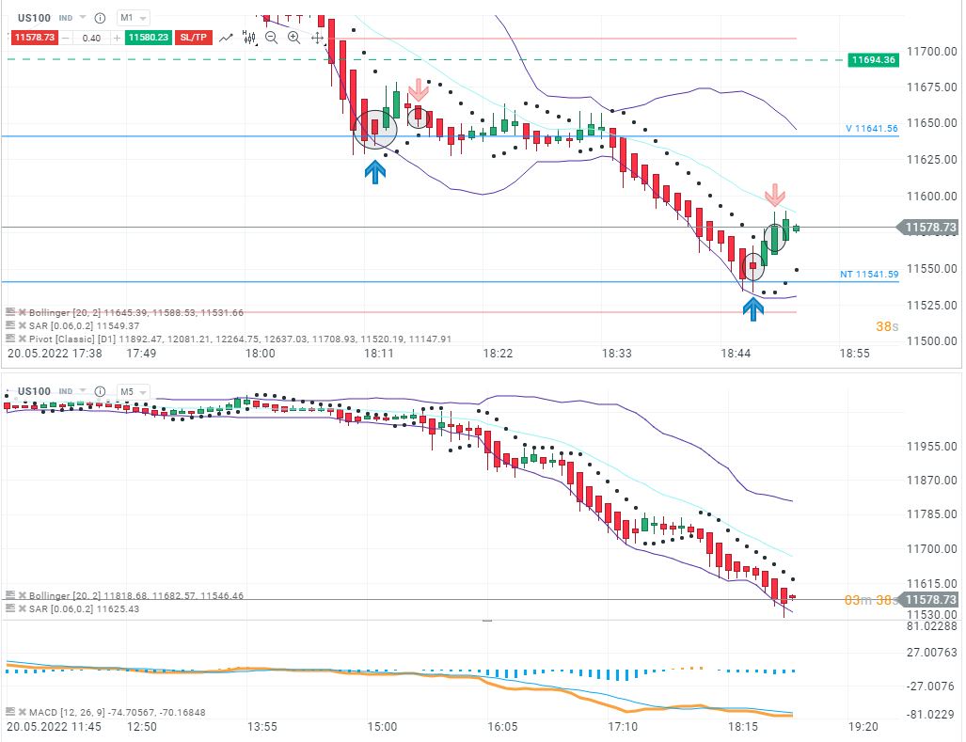Zoom out the M1 chart
This screenshot has width=966, height=742.
tap(271, 38)
